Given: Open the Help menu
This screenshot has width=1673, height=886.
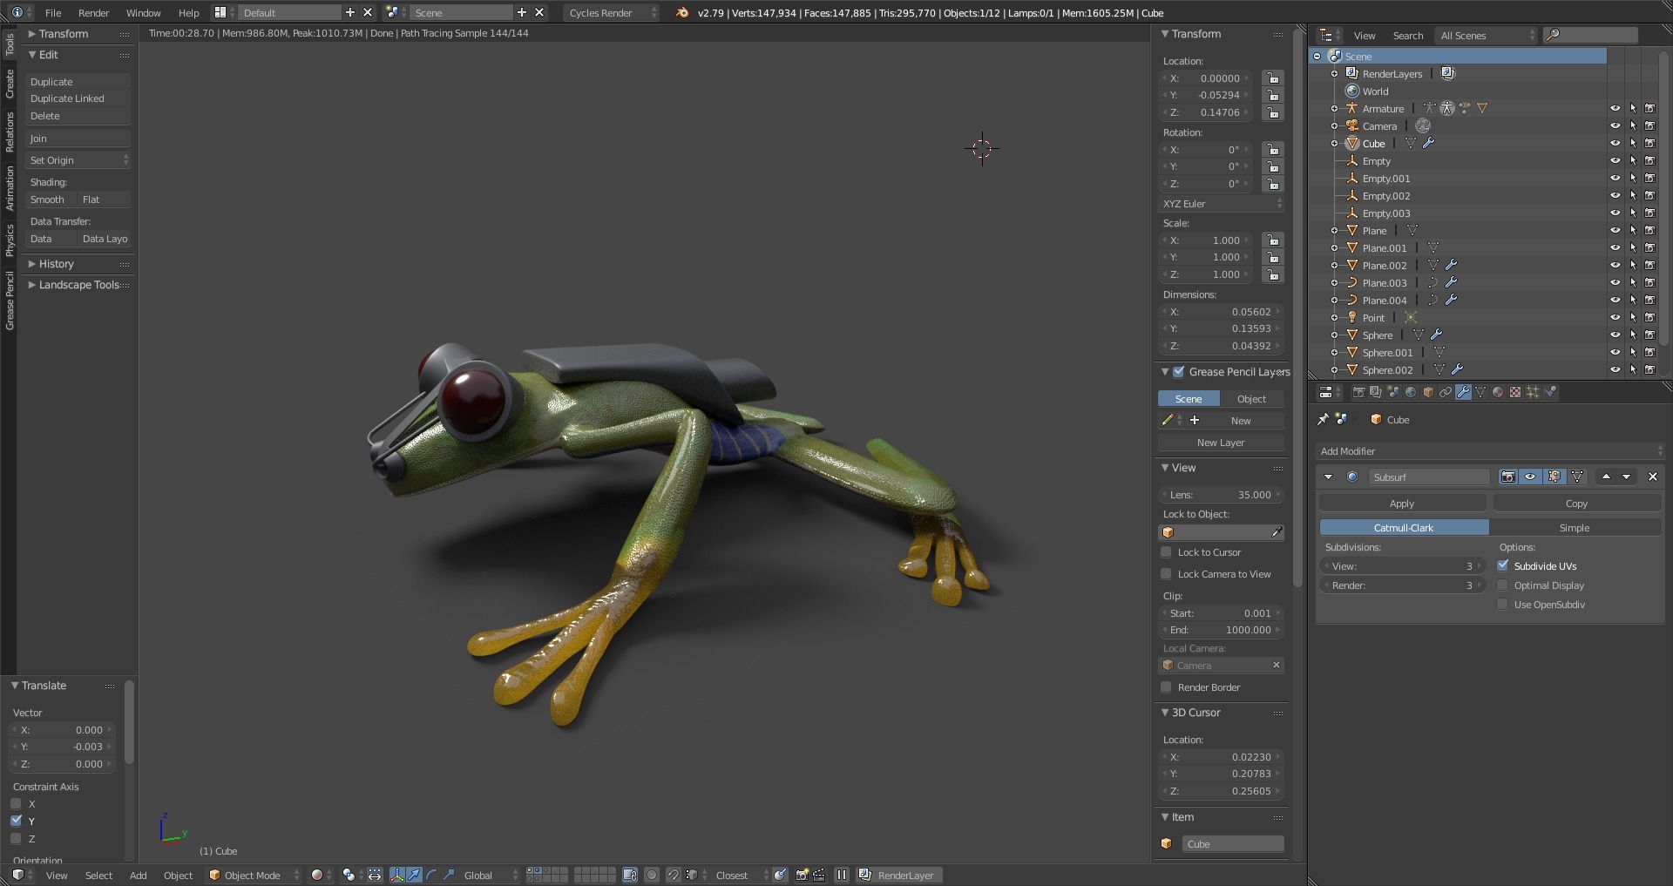Looking at the screenshot, I should pos(188,13).
